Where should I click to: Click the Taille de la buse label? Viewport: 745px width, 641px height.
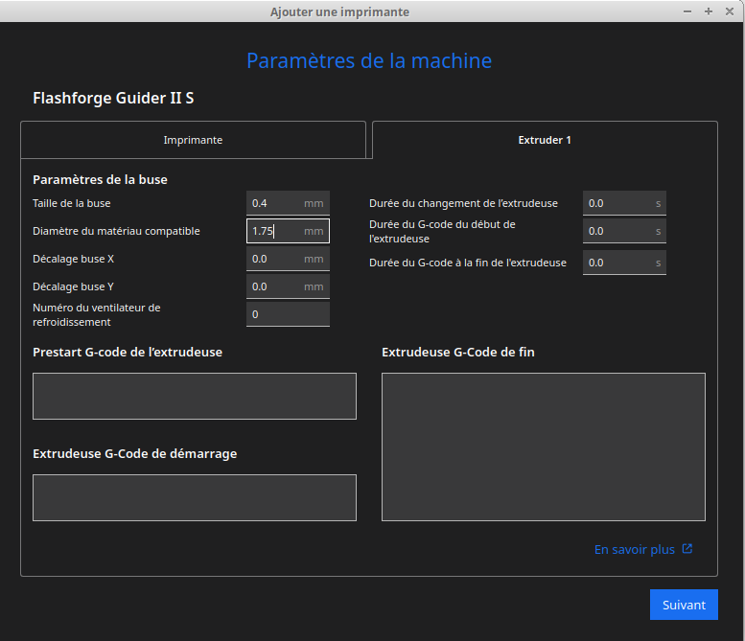[x=71, y=203]
